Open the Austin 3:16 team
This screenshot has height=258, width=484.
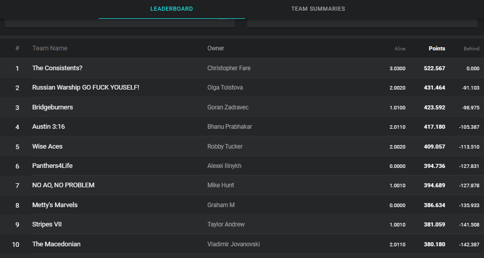tap(48, 126)
